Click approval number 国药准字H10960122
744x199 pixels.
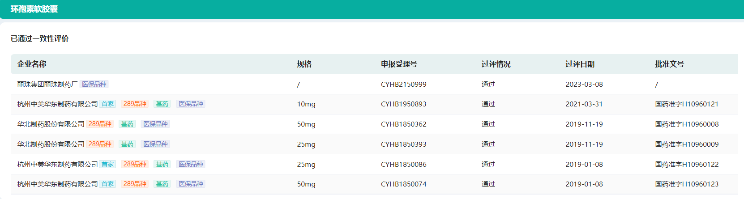coord(687,164)
